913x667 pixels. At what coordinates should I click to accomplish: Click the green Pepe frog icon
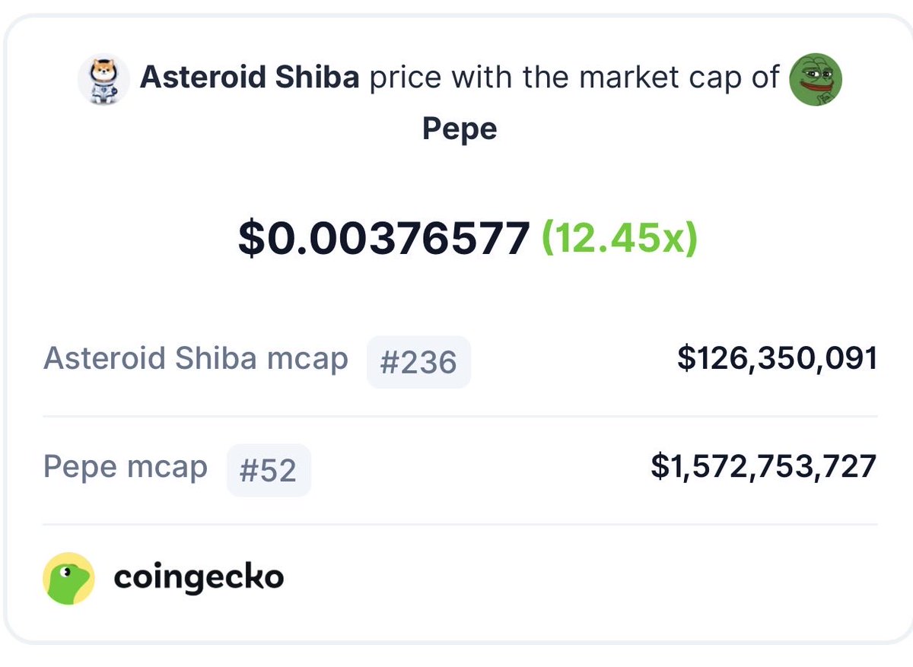coord(816,80)
